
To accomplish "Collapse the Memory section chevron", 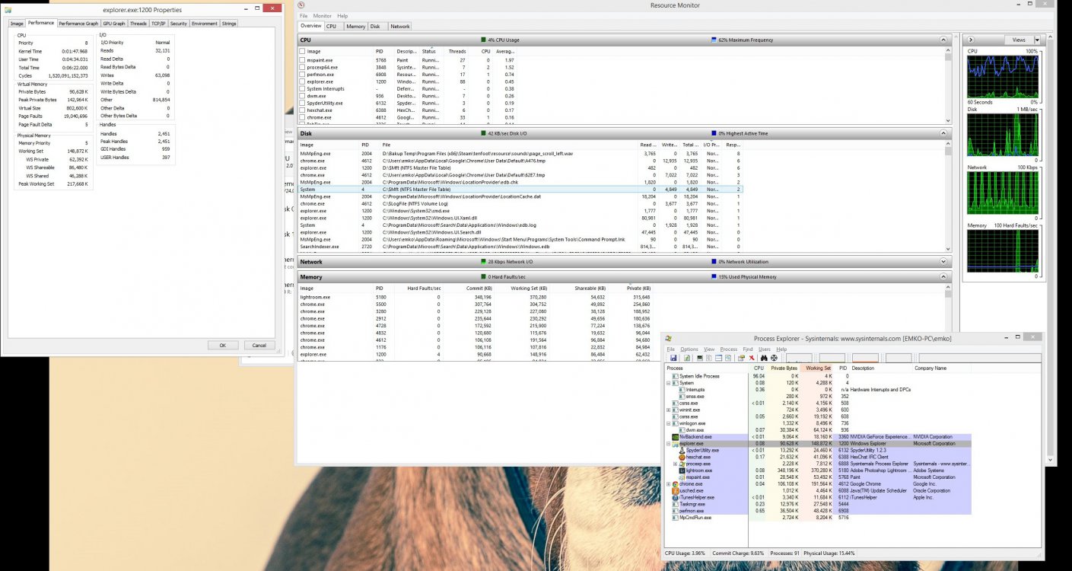I will click(943, 277).
